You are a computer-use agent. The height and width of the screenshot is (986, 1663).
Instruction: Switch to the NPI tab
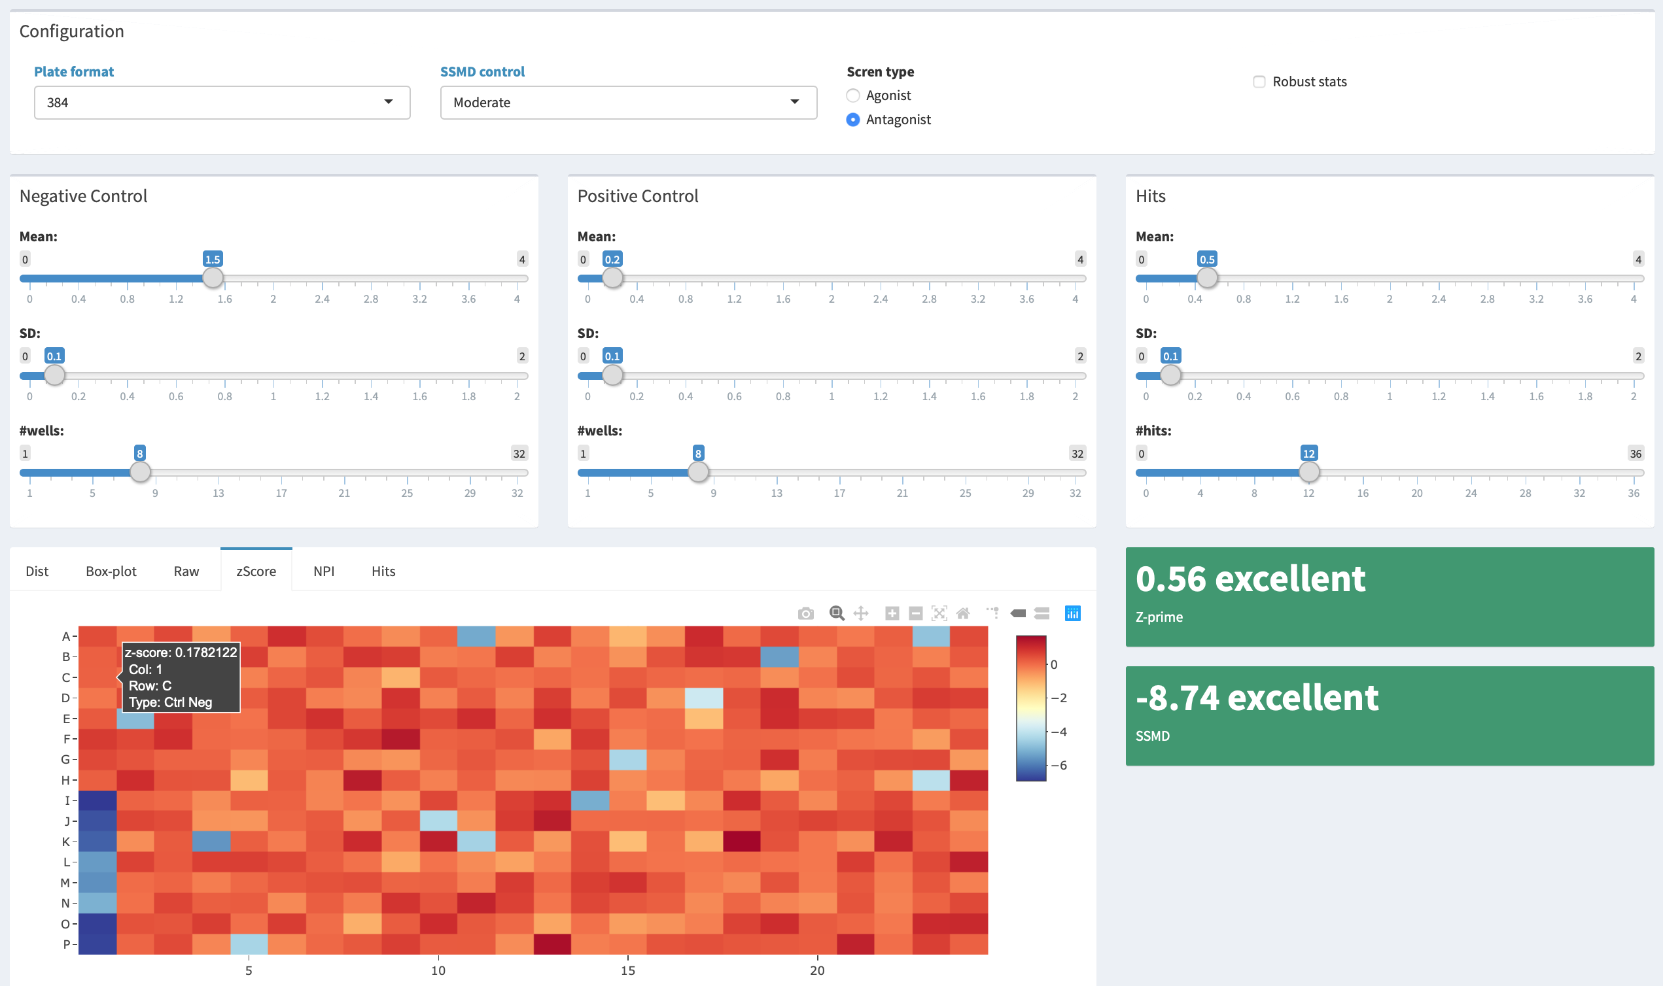324,571
